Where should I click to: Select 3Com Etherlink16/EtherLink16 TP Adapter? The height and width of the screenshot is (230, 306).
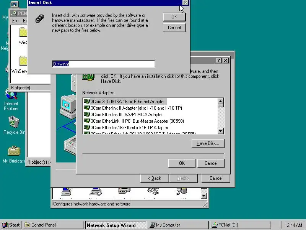(129, 128)
